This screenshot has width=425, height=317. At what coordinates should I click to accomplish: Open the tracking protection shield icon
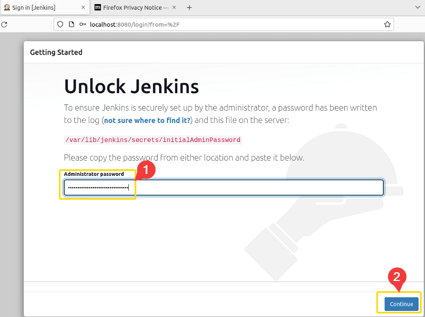click(60, 24)
